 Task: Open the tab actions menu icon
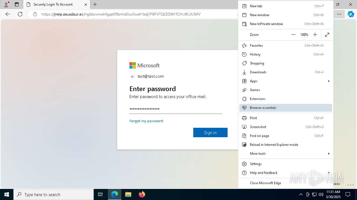tap(17, 4)
